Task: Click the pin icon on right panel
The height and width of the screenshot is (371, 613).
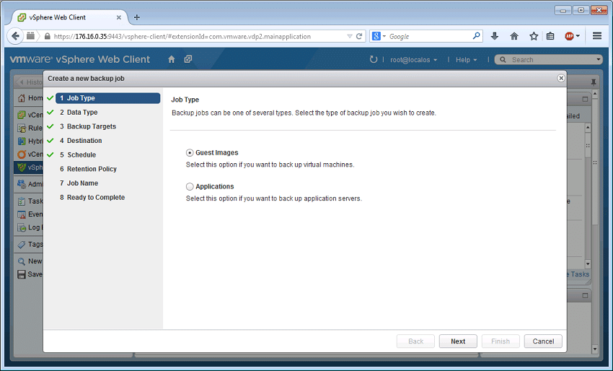Action: coord(594,82)
